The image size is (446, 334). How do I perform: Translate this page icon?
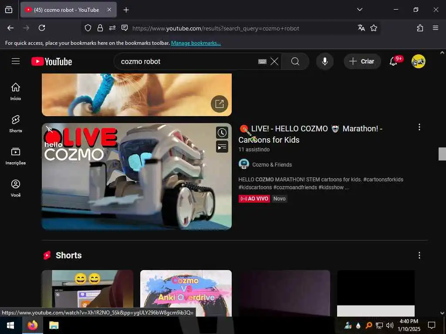point(361,28)
